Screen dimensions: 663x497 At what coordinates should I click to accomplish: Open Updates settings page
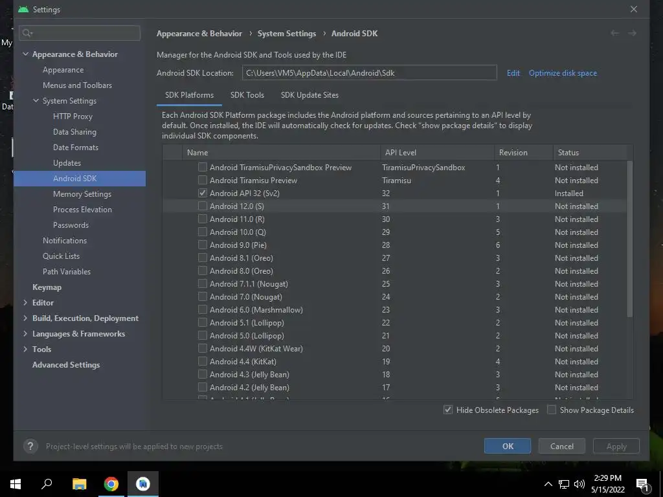(x=67, y=163)
